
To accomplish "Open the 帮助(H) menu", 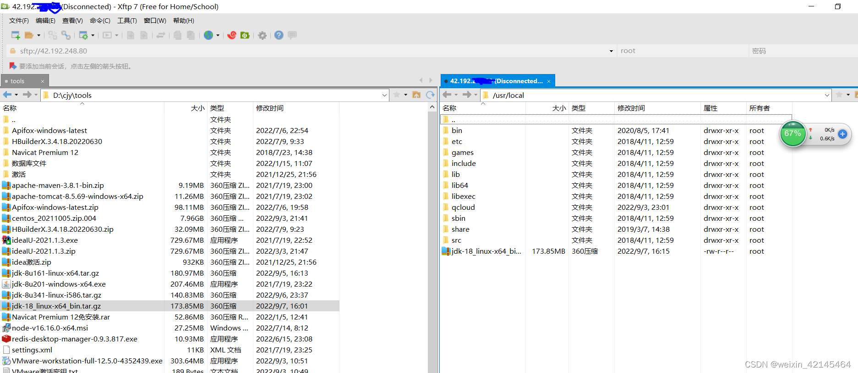I will (184, 21).
